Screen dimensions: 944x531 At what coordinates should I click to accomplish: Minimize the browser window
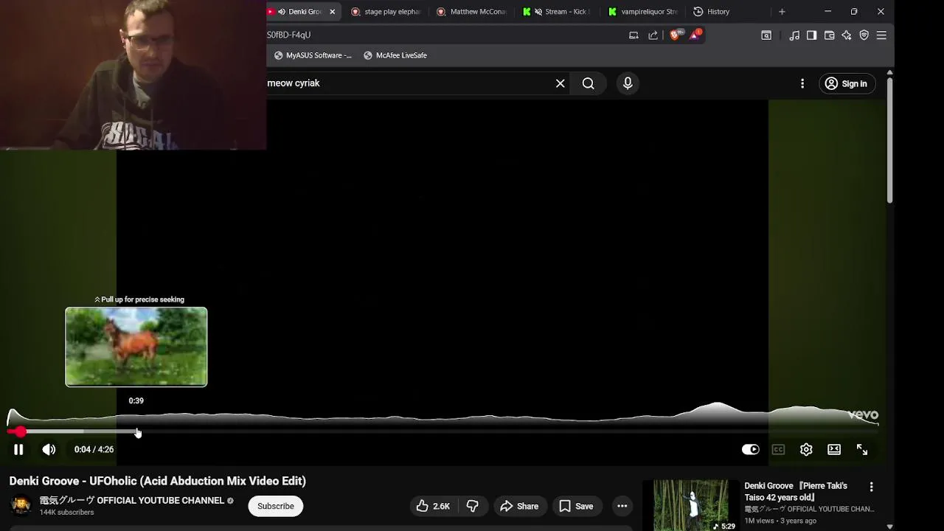click(x=827, y=12)
